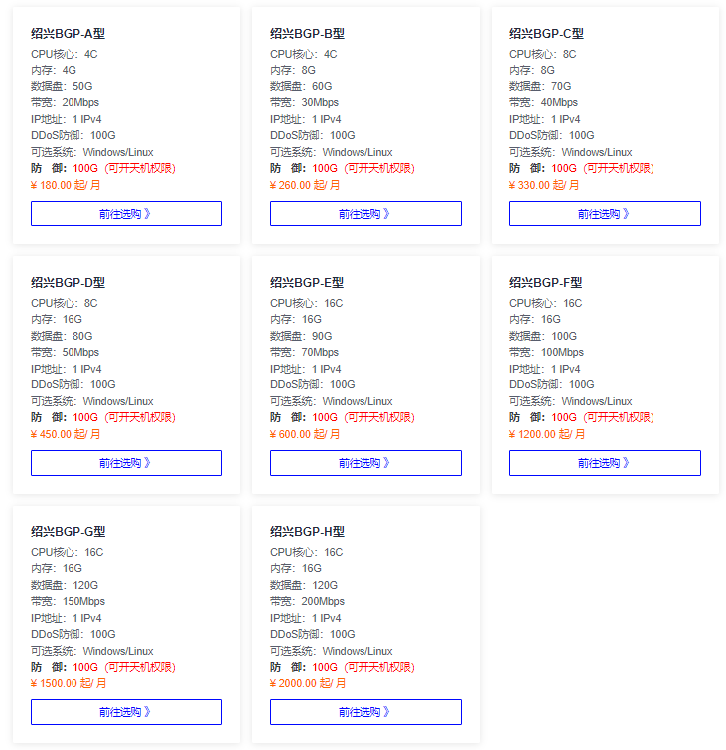The width and height of the screenshot is (726, 750).
Task: Click 前往选购 button for 绍兴BGP-G型
Action: point(126,712)
